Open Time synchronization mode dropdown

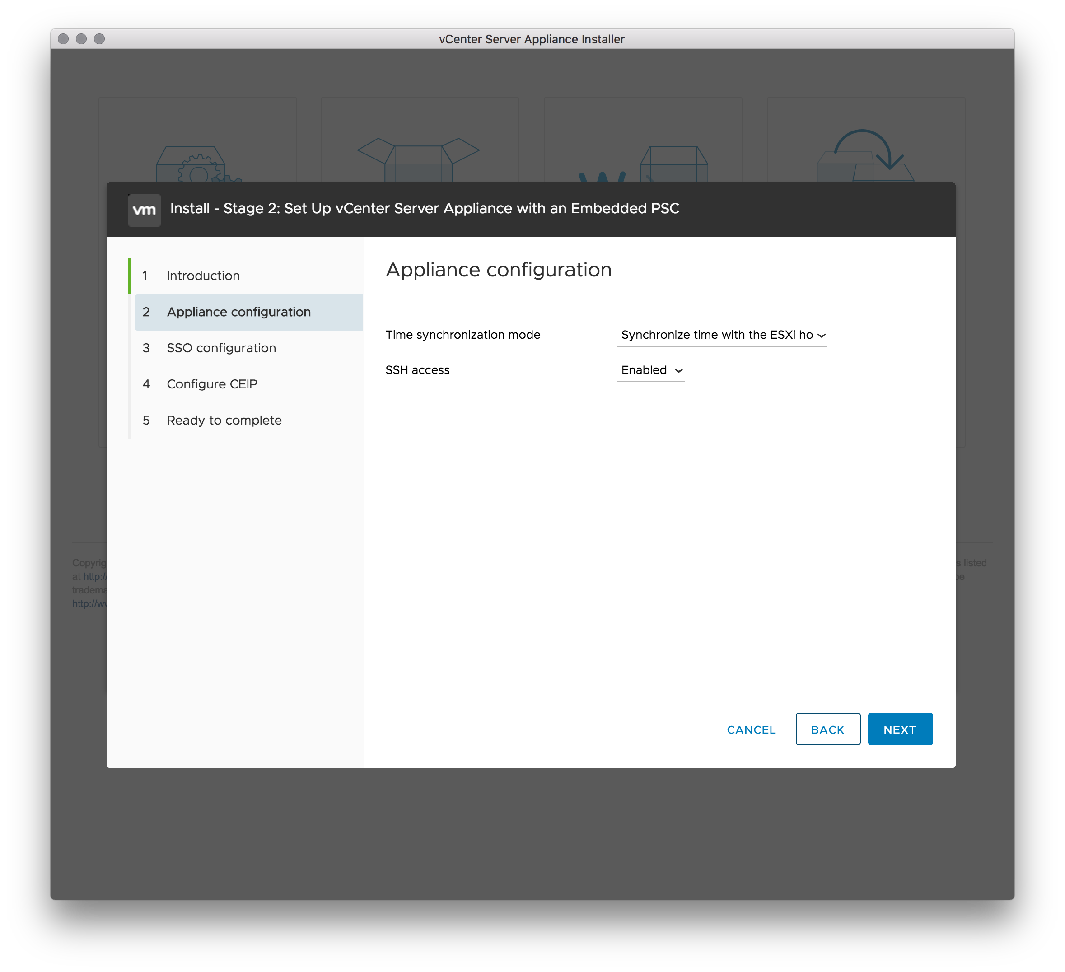[x=722, y=335]
